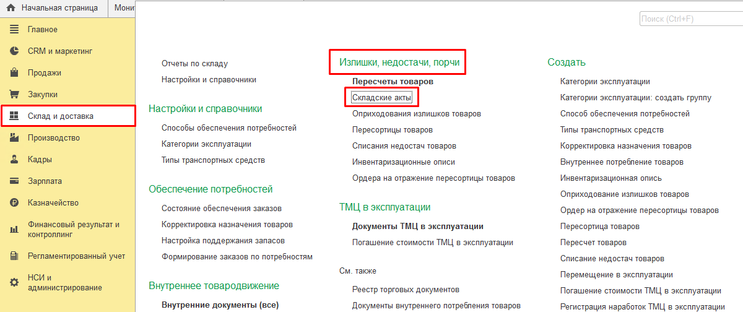
Task: Click the Казначейство ruble coin icon
Action: pyautogui.click(x=14, y=203)
